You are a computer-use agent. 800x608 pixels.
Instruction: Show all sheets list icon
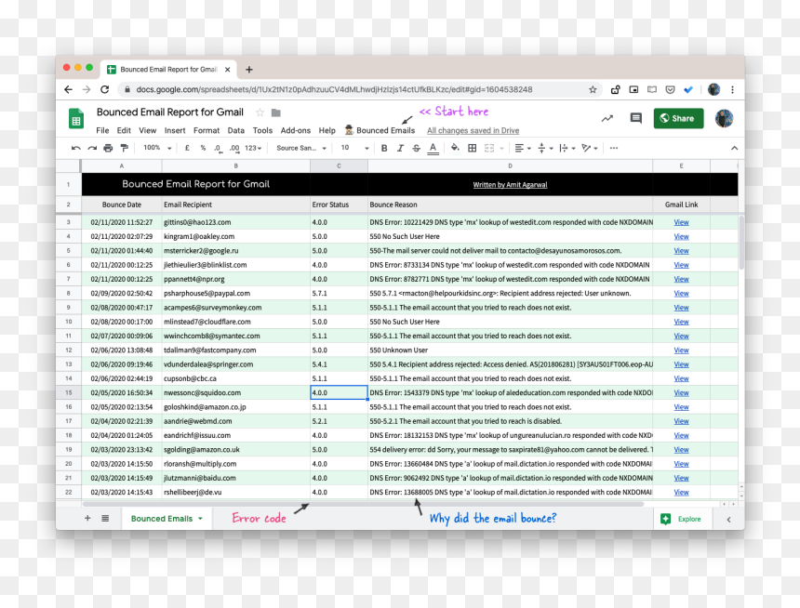[105, 518]
